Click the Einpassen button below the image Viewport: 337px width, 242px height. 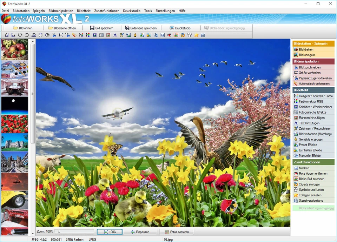pos(140,231)
